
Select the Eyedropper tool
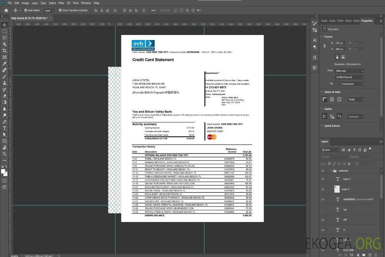[x=4, y=64]
